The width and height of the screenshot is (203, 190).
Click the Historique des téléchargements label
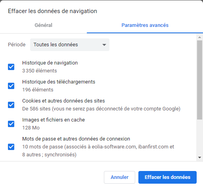pos(59,82)
